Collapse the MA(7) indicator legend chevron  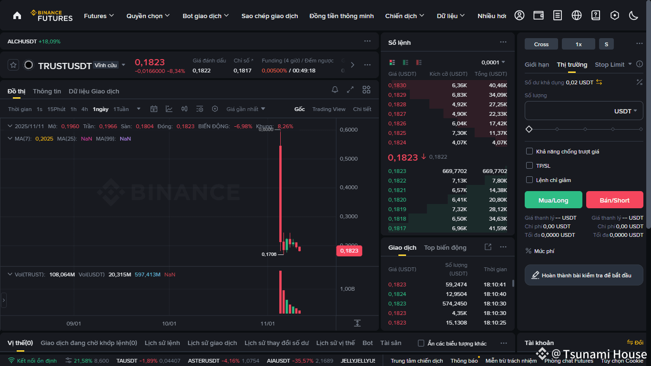click(10, 138)
